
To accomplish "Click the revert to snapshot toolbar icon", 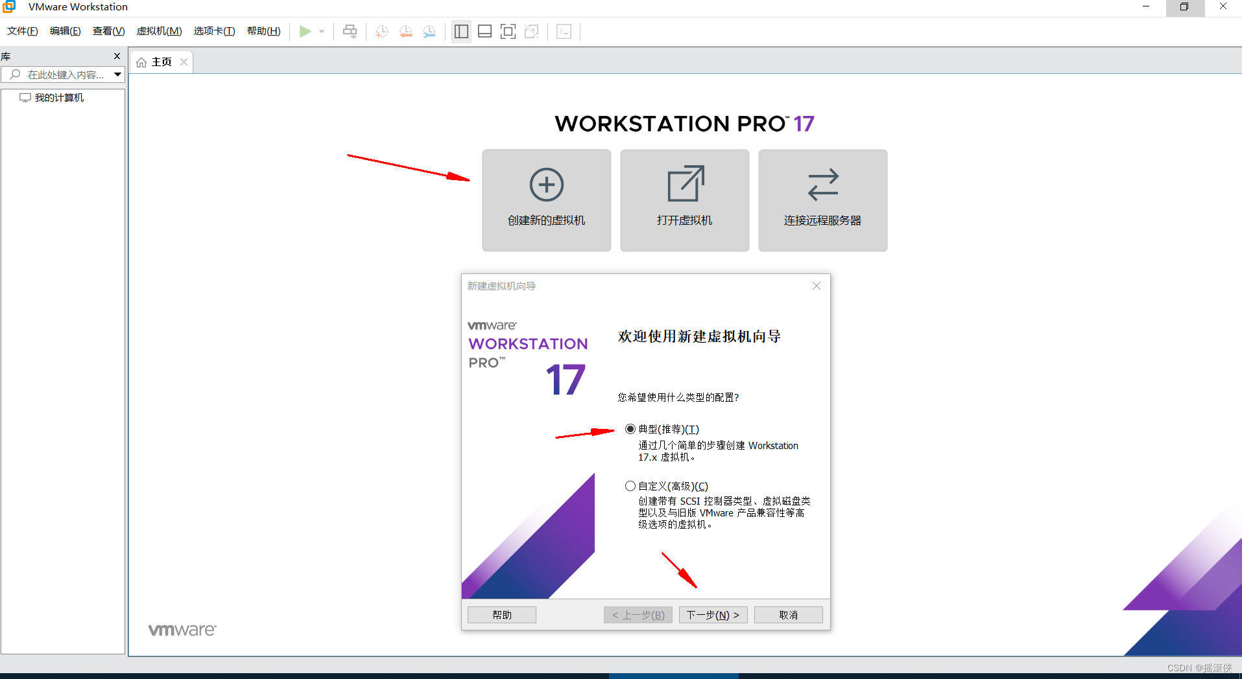I will [406, 31].
